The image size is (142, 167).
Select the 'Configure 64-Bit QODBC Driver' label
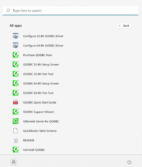tap(43, 45)
